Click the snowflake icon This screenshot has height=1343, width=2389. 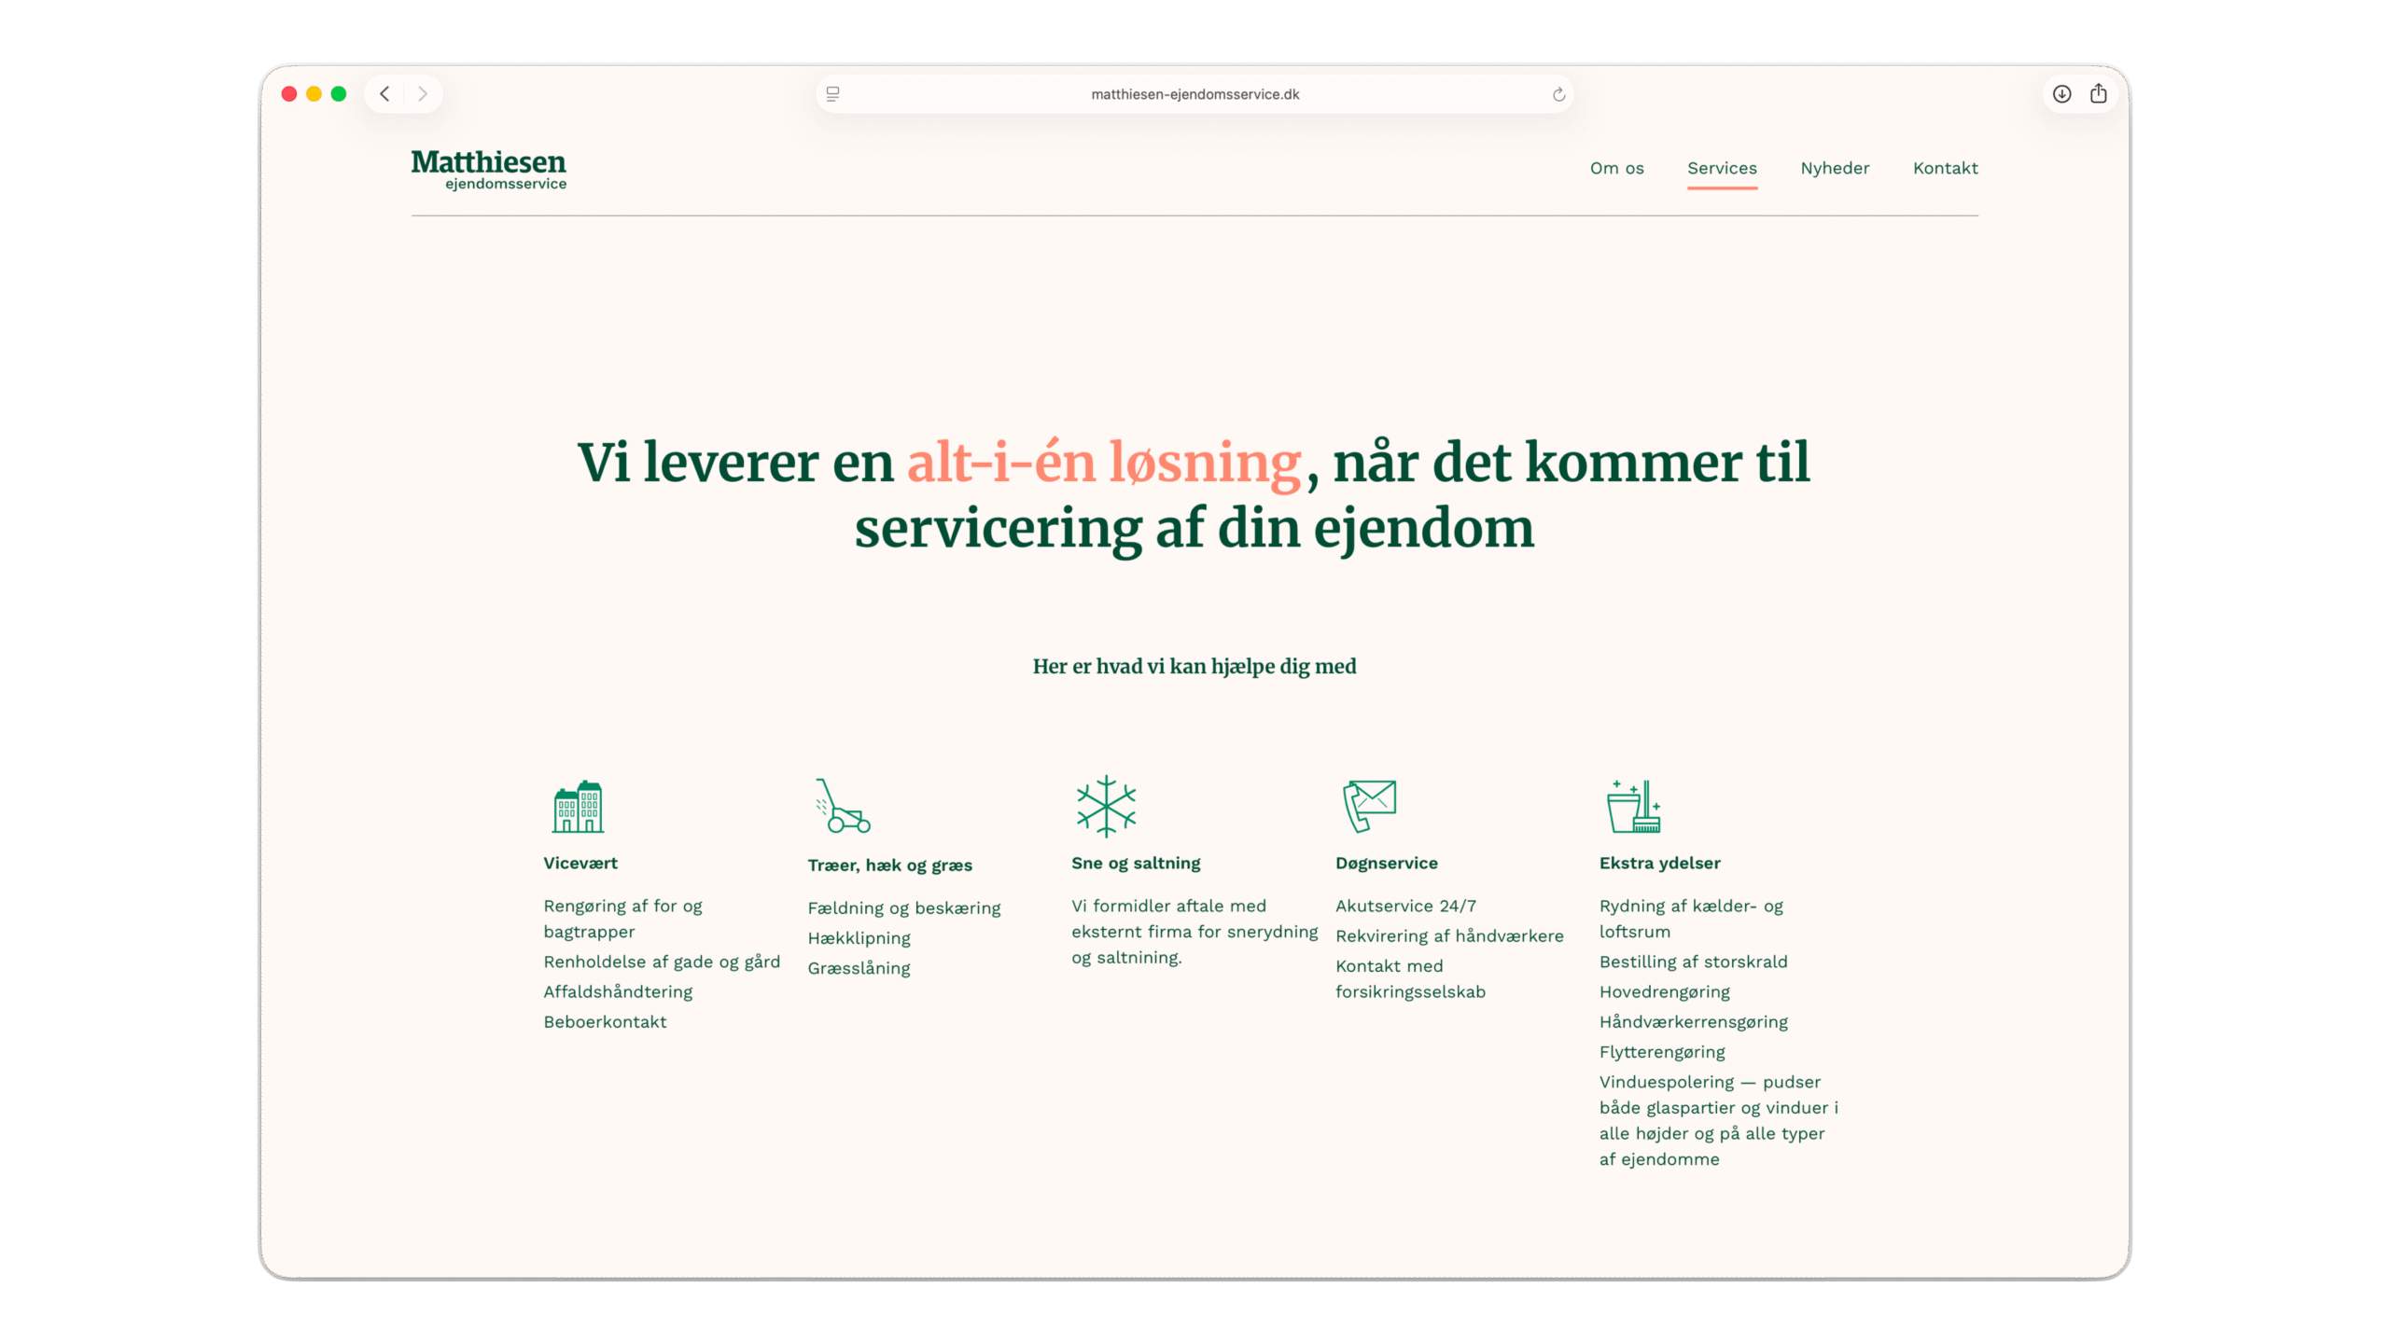(1106, 806)
